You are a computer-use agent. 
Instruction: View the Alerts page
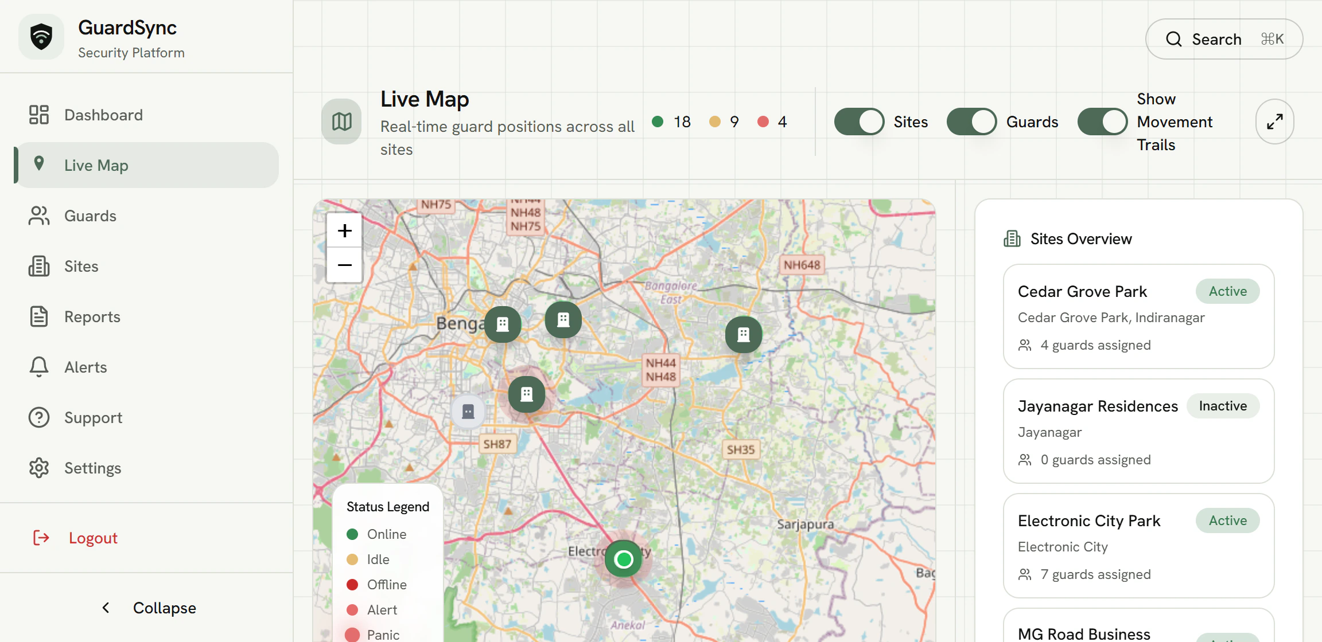pos(146,367)
